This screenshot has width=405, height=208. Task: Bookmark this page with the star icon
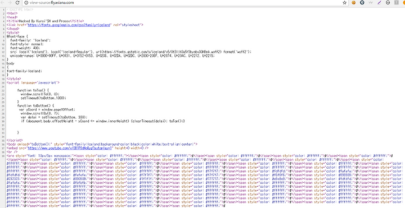345,3
